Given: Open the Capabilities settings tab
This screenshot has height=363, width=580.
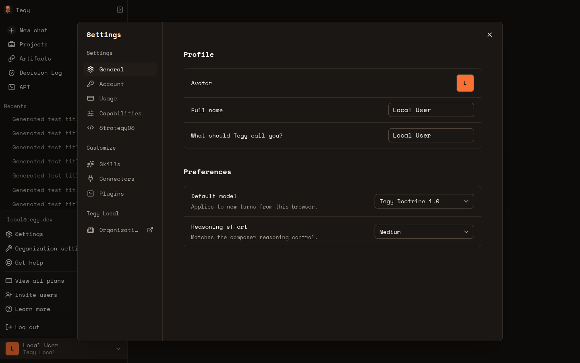Looking at the screenshot, I should tap(120, 113).
